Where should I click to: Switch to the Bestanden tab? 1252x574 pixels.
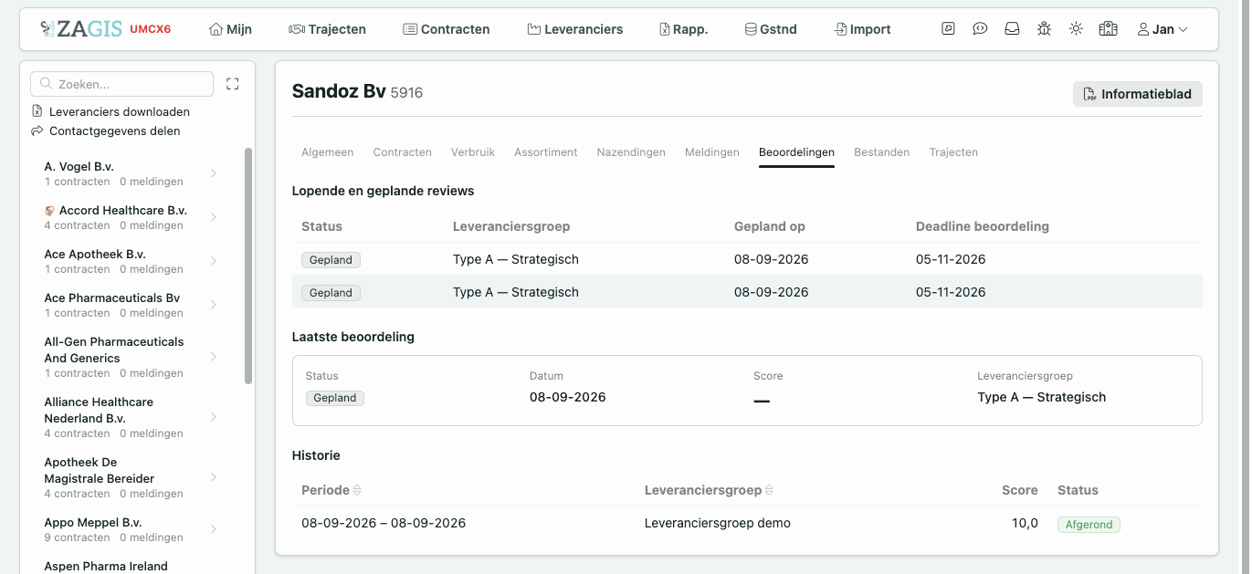click(x=881, y=152)
